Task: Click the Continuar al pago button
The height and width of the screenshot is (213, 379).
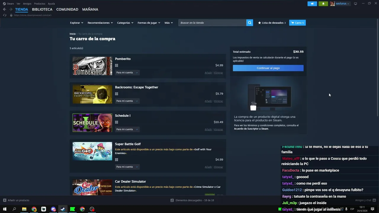Action: (x=268, y=68)
